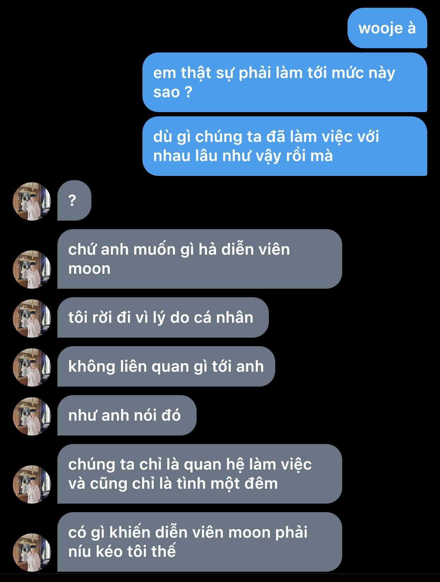This screenshot has width=440, height=582.
Task: Tap the last message ending "níu kéo tôi thế"
Action: [x=200, y=542]
